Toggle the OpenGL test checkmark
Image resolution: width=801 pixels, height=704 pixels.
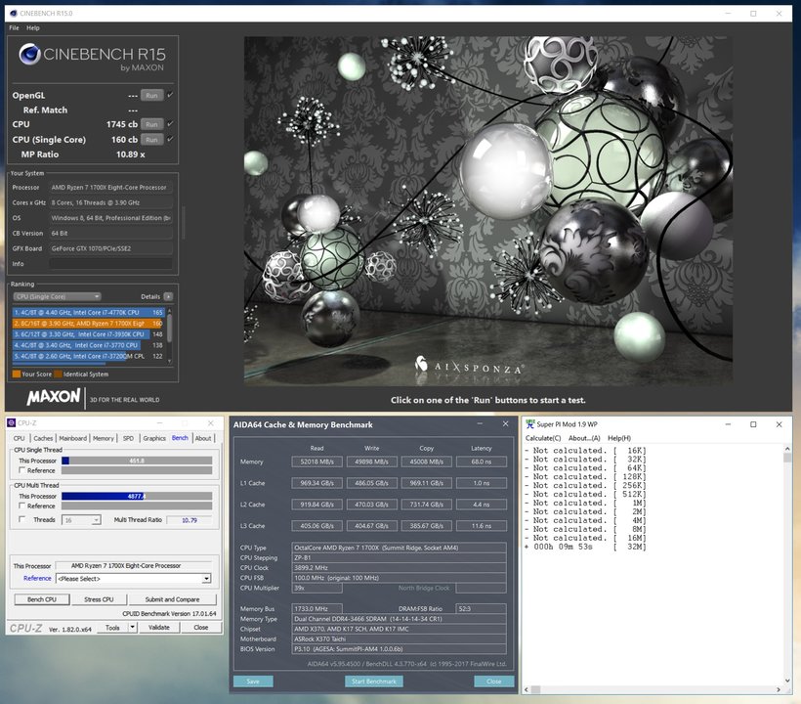(170, 95)
